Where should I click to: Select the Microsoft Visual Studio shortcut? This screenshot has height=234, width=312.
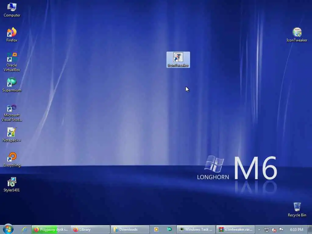click(12, 113)
